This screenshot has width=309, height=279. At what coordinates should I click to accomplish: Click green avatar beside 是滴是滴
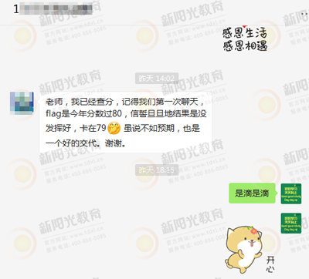(x=291, y=193)
